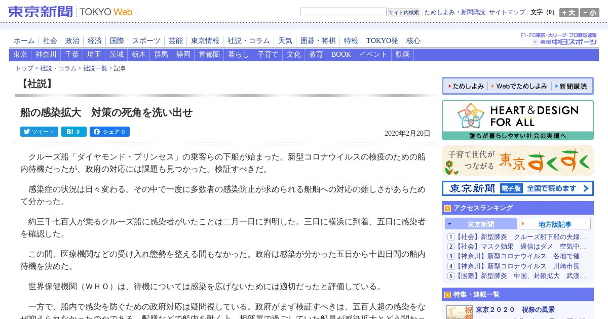This screenshot has width=608, height=319.
Task: Select 群馬 regional tab
Action: coord(161,55)
